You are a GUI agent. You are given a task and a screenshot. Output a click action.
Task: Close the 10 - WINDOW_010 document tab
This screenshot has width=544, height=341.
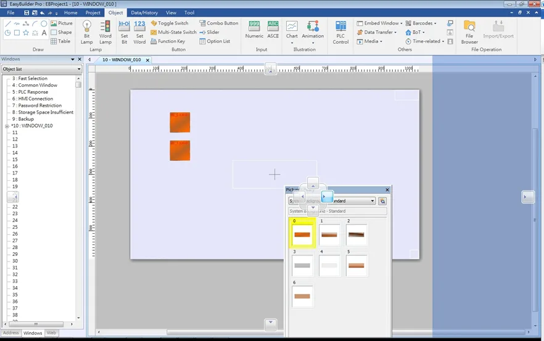tap(147, 60)
